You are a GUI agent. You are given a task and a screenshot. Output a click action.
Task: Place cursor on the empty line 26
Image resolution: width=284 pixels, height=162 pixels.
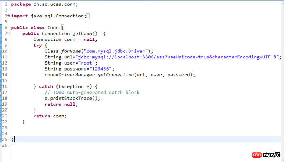(106, 145)
